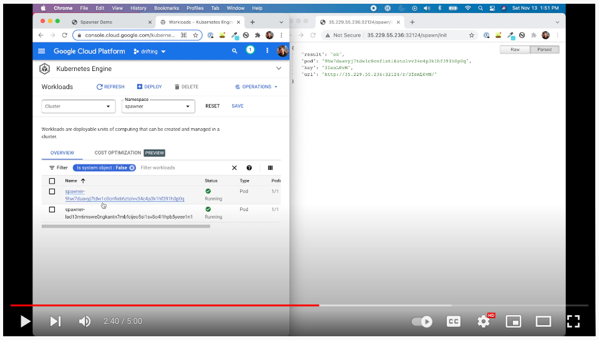Reload the Cloud Console page
Viewport: 599px width, 340px height.
[64, 35]
